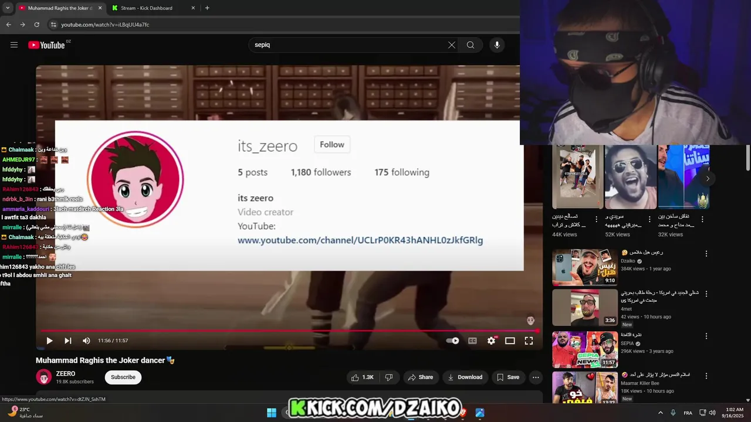Screen dimensions: 751x422
Task: Open the ZEERO channel name link
Action: pos(66,373)
